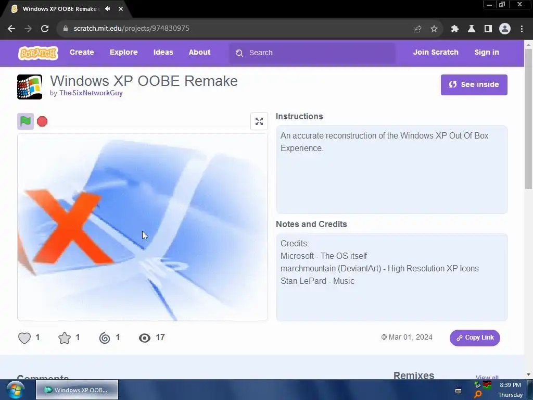Viewport: 533px width, 400px height.
Task: Click the Chrome Labs flask icon
Action: coord(472,29)
